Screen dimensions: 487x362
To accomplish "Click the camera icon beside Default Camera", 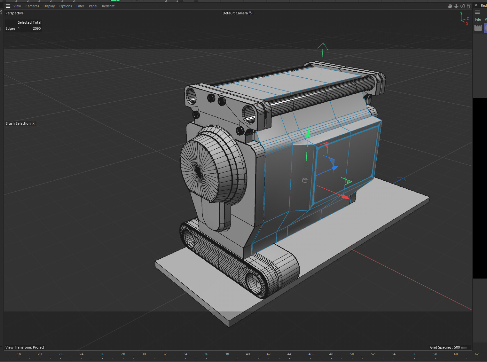I will click(x=251, y=13).
